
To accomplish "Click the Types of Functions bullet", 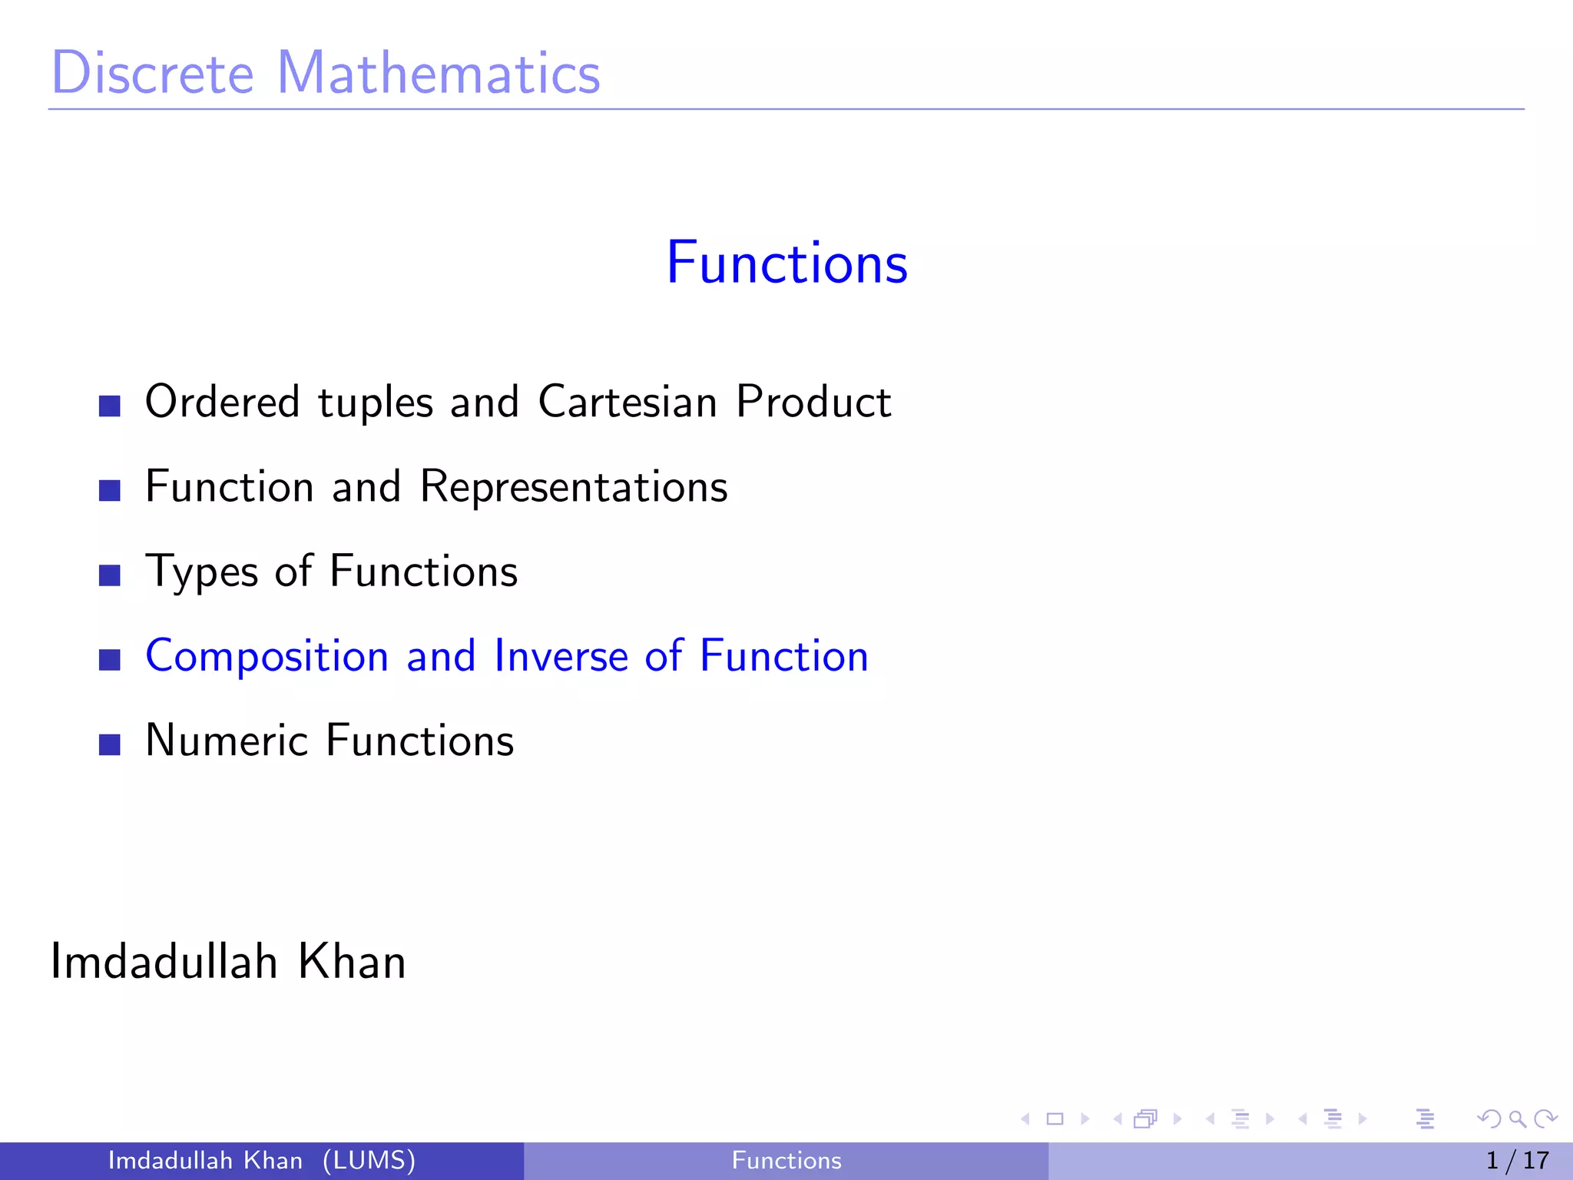I will point(331,572).
